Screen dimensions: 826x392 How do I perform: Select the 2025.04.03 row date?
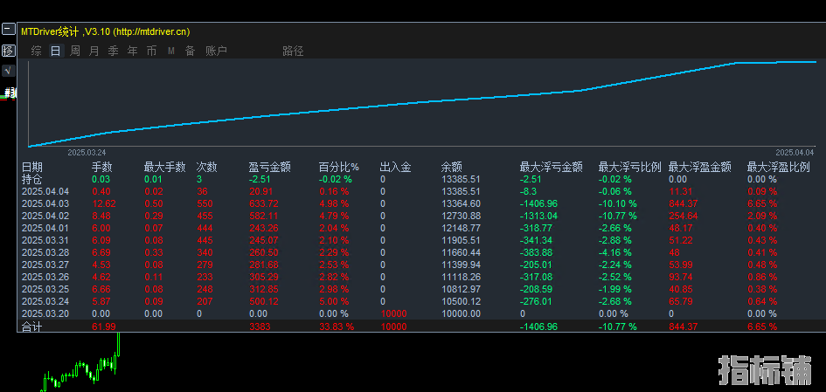(45, 203)
